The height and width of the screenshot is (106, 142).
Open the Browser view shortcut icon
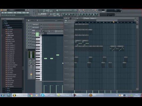coord(72,14)
